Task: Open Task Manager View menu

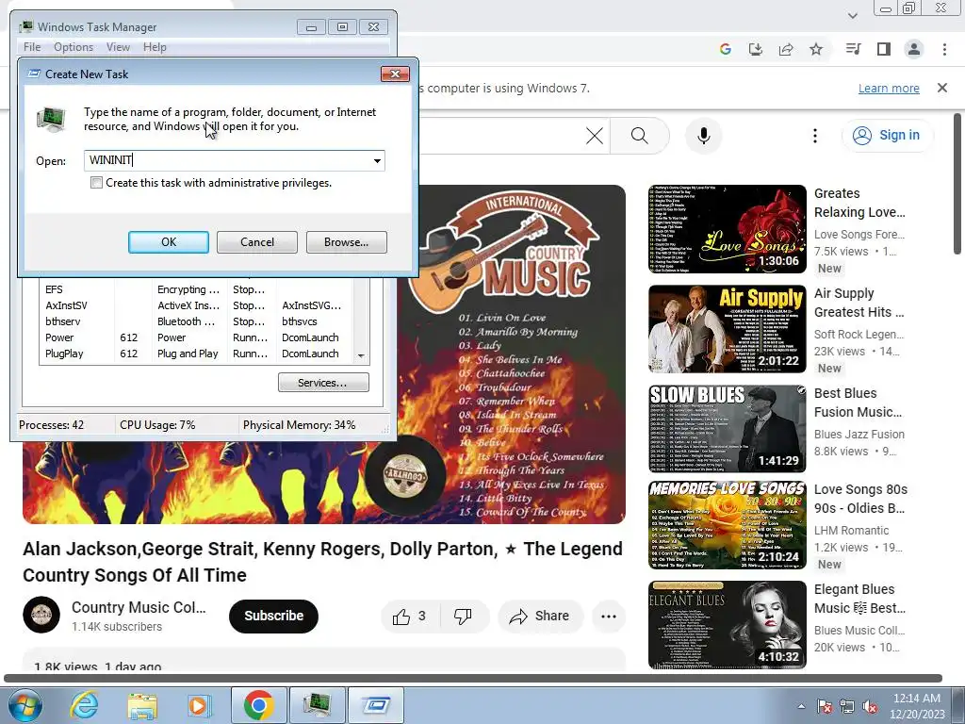Action: (118, 47)
